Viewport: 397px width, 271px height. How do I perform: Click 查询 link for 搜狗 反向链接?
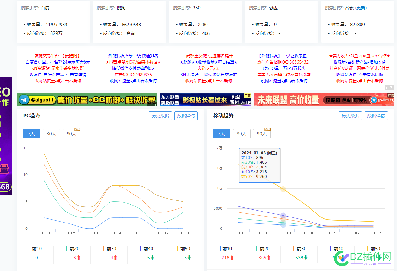point(131,33)
